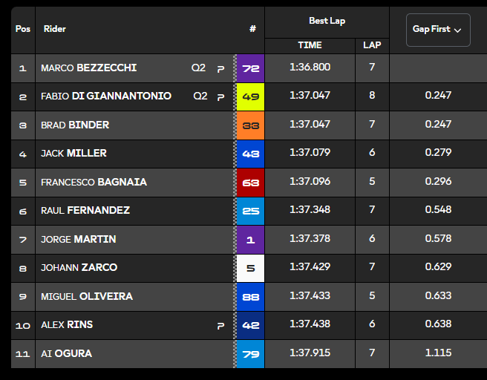Open rider Francesco Bagnaia's name link
487x380 pixels.
[x=94, y=183]
